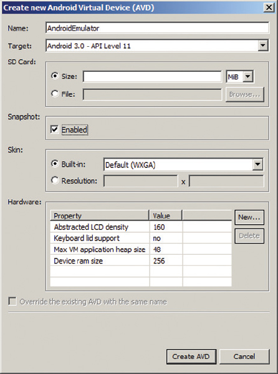Click the Delete hardware button

(249, 236)
